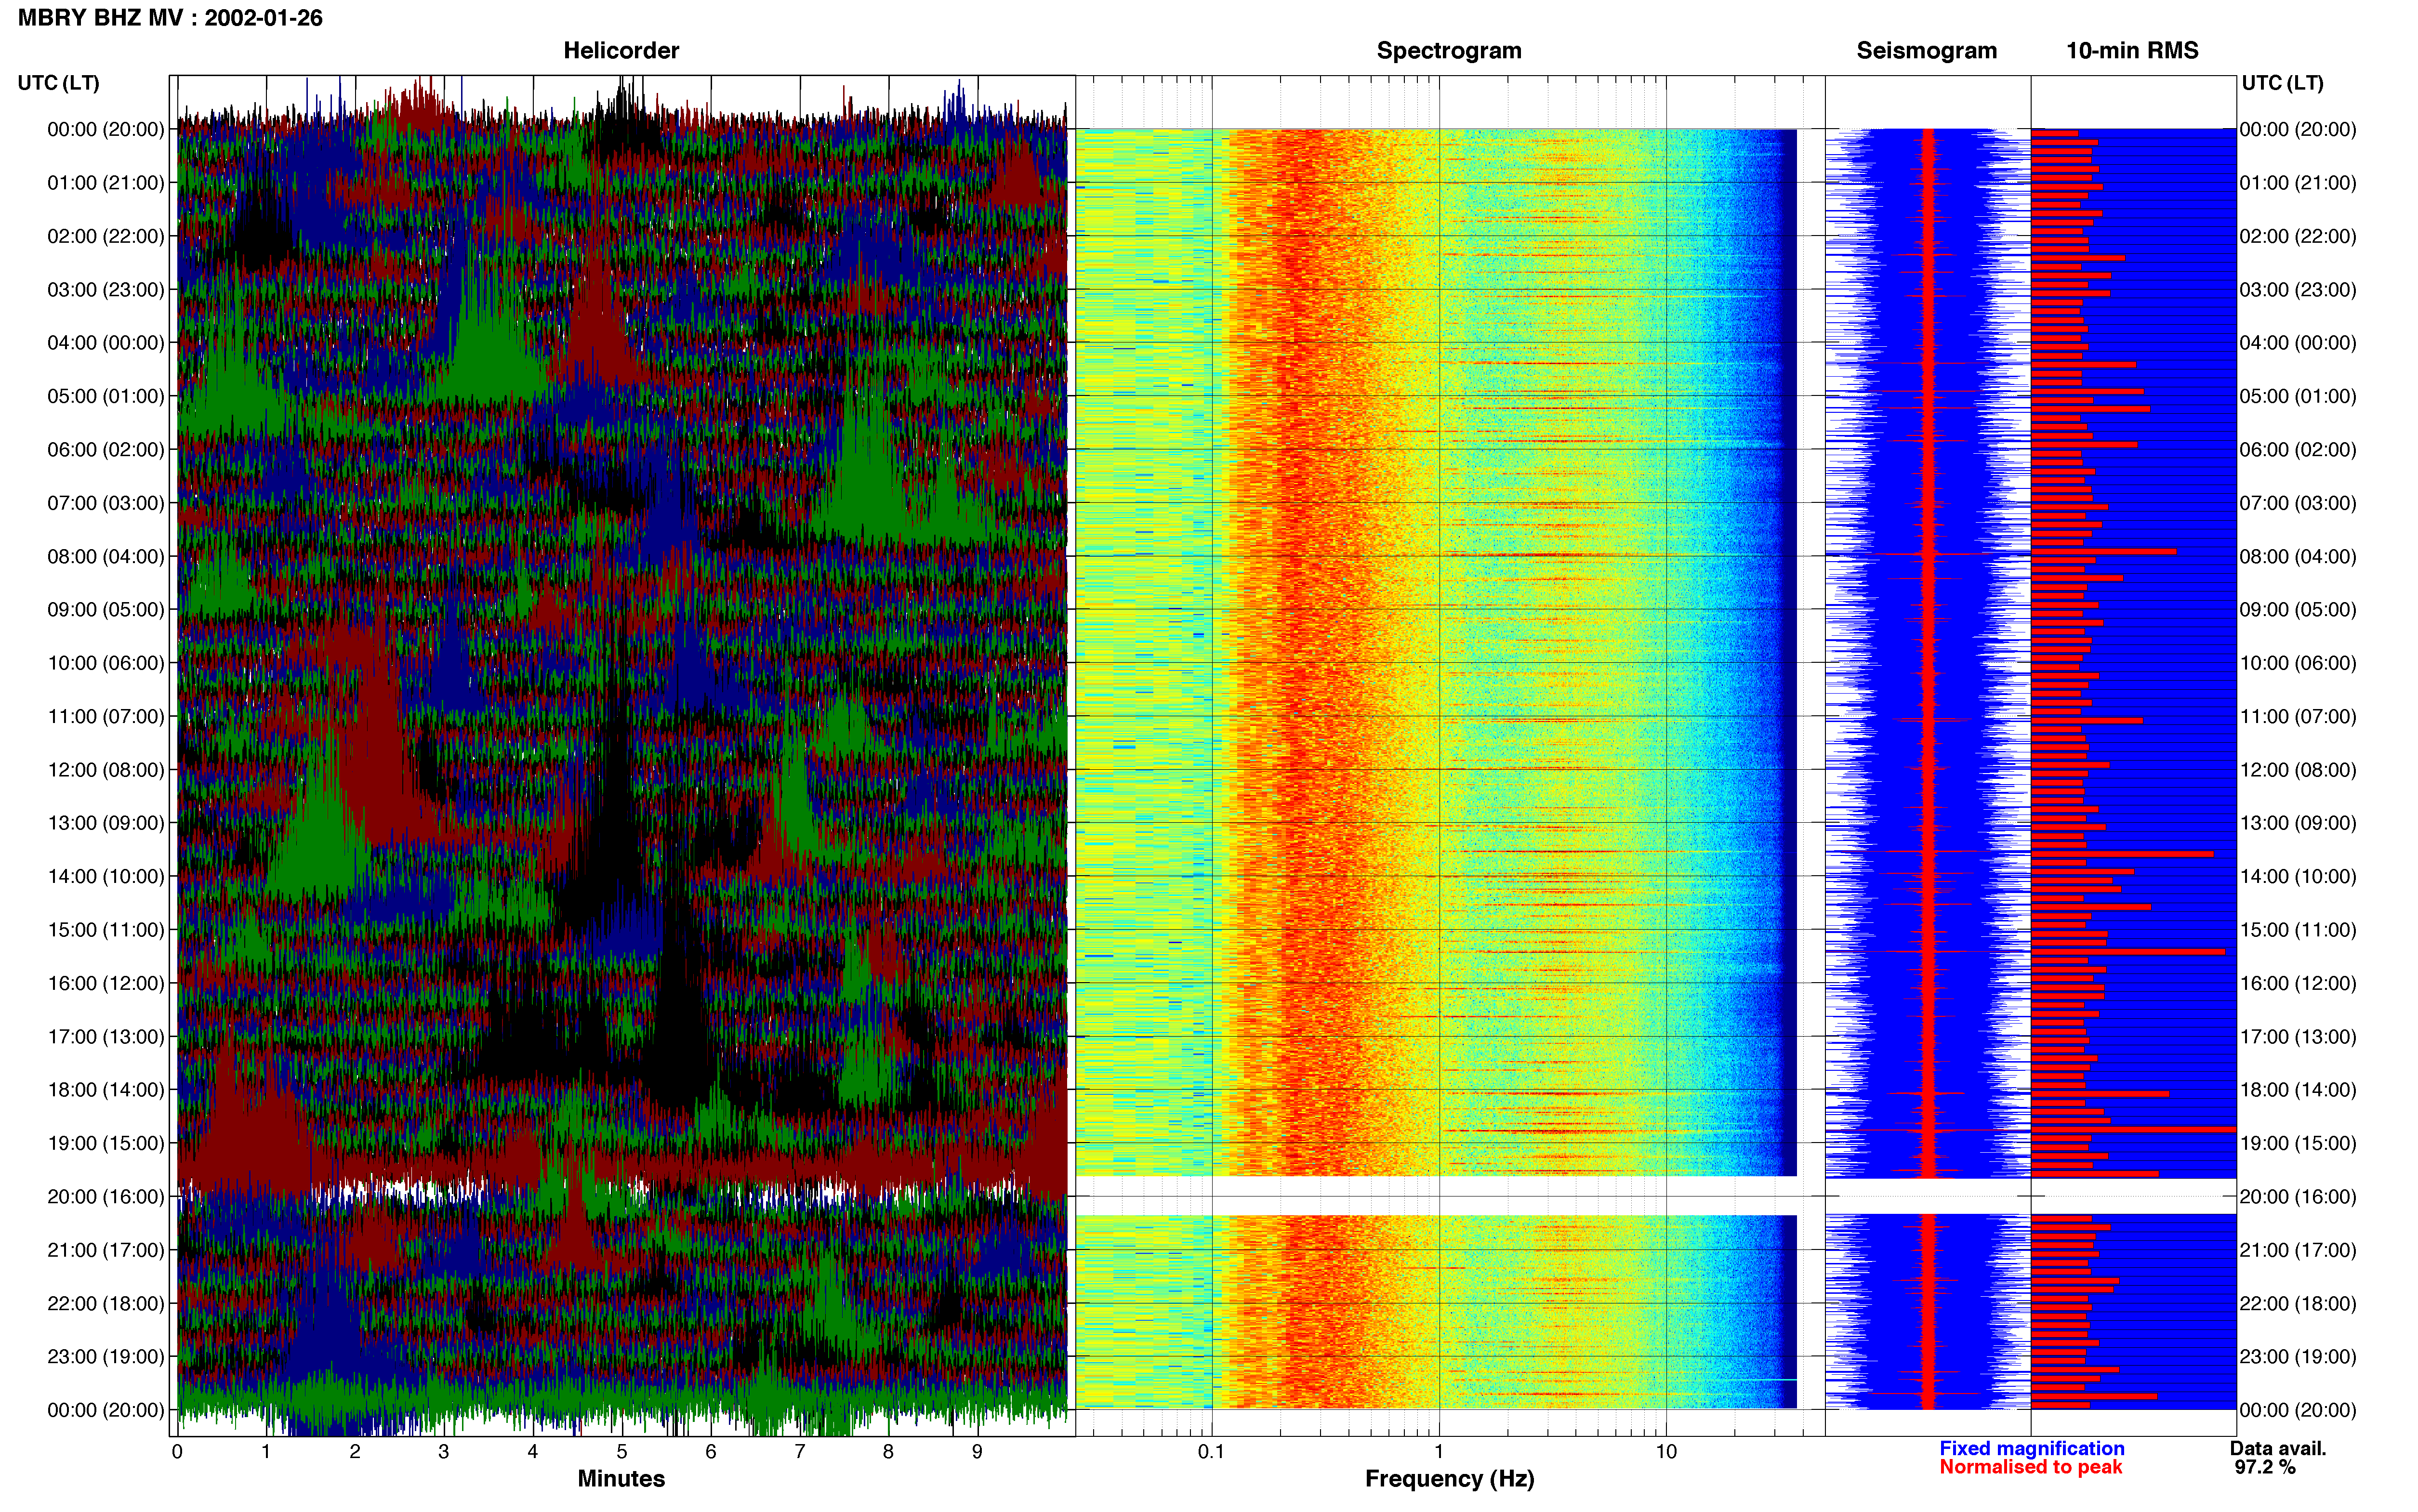The width and height of the screenshot is (2418, 1512).
Task: Click the right time label '01:00 (21:00)'
Action: click(x=2298, y=183)
